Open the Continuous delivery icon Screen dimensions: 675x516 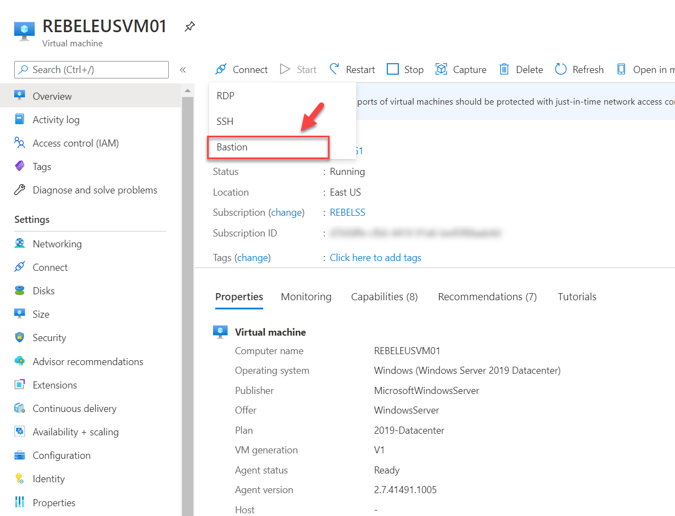(x=20, y=408)
